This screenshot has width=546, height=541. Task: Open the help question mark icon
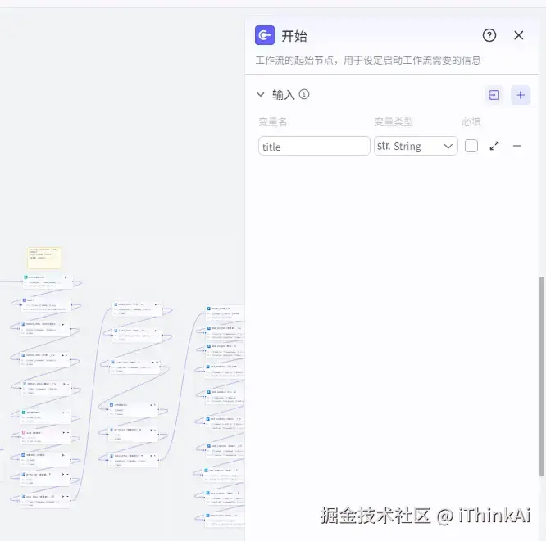489,35
